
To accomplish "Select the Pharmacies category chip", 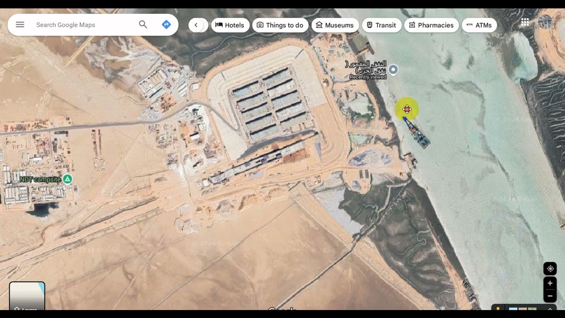I will [x=431, y=25].
